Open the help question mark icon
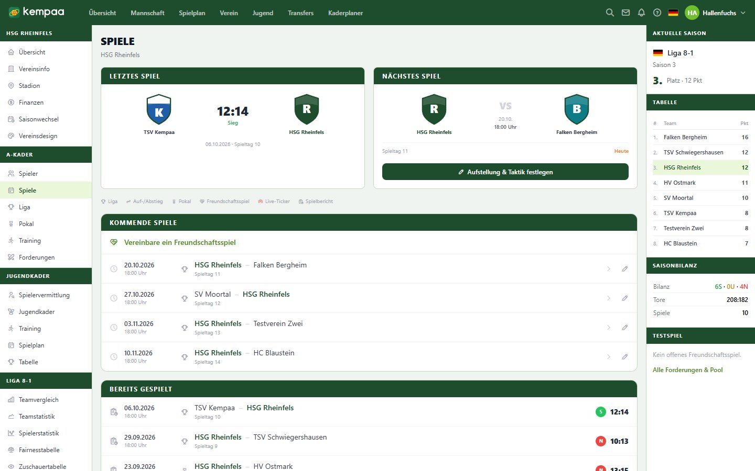 [657, 13]
